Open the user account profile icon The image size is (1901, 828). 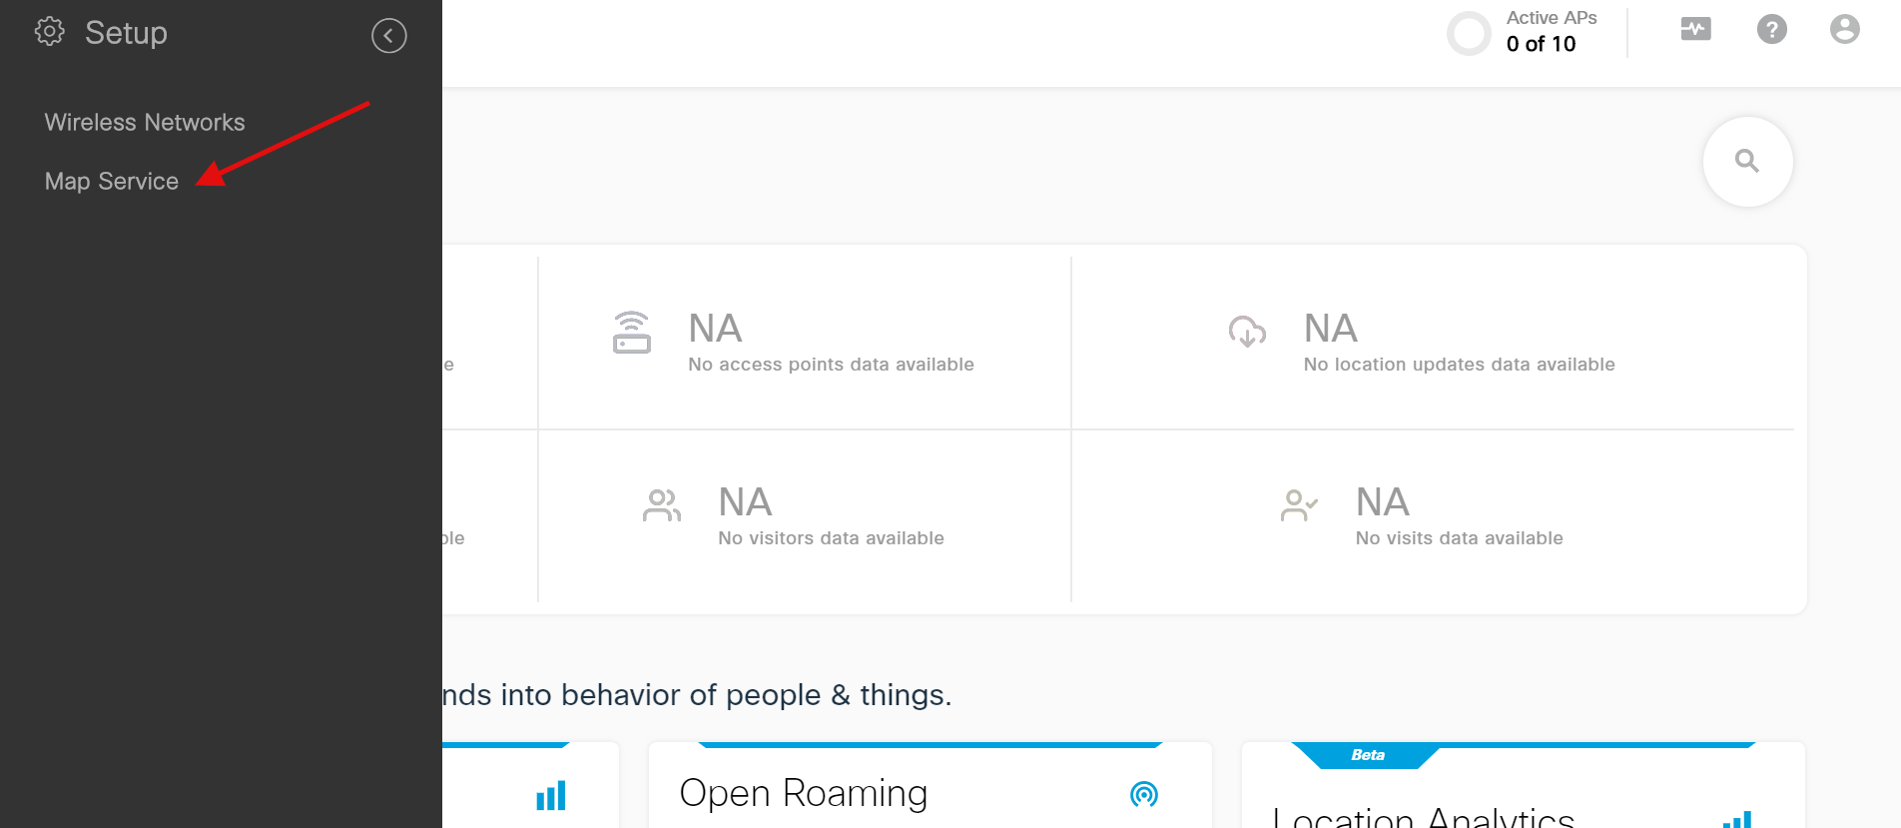[1845, 30]
